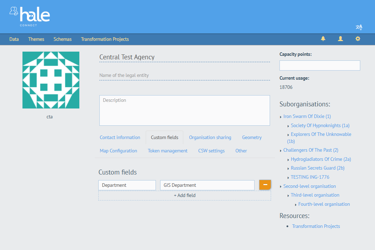Expand Second-level organisation tree arrow
This screenshot has width=375, height=250.
click(281, 187)
